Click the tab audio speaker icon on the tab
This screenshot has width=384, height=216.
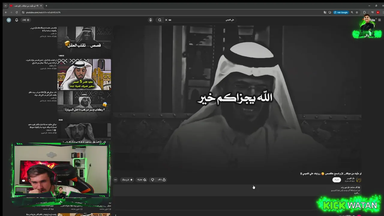coord(37,6)
